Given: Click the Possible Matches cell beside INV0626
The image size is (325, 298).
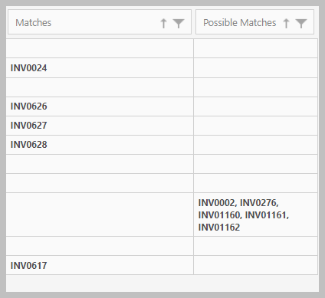Looking at the screenshot, I should click(x=255, y=106).
